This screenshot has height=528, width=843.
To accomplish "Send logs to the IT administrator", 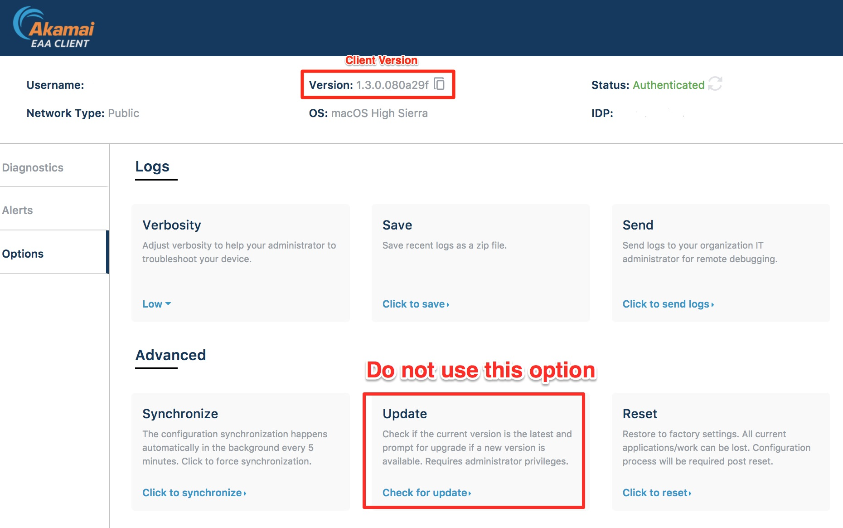I will point(668,304).
